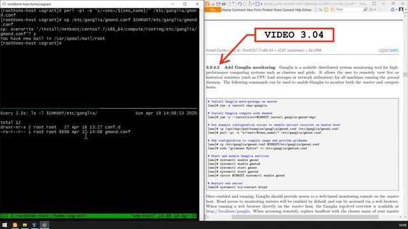Open the Foxit Reader taskbar icon
Viewport: 408px width, 229px height.
tap(15, 225)
